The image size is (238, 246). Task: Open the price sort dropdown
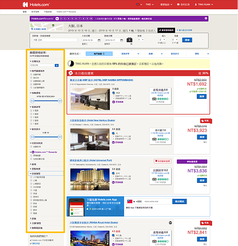[x=202, y=54]
